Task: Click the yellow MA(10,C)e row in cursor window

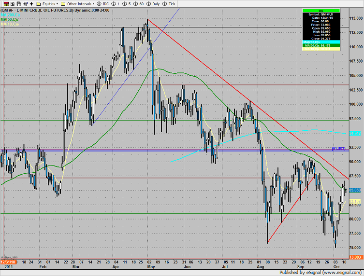Action: (321, 49)
